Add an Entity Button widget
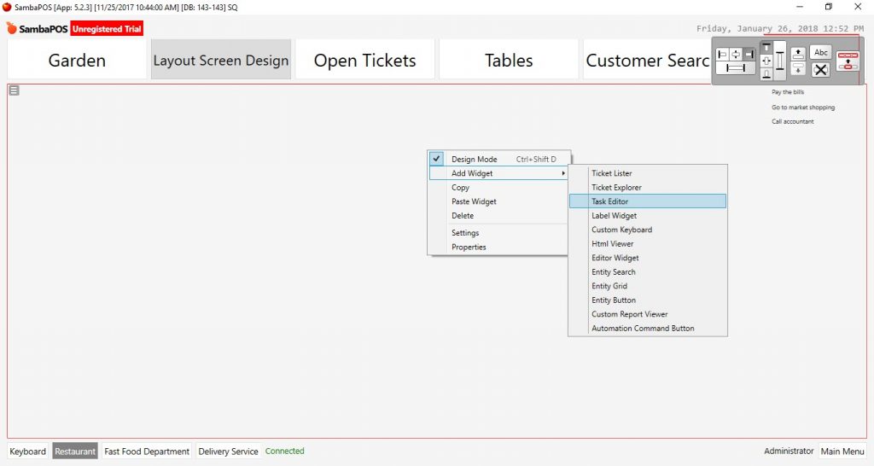 point(648,300)
